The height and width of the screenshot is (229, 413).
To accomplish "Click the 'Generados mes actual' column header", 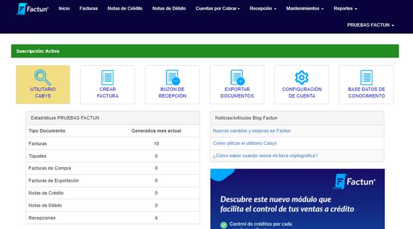I will point(156,131).
